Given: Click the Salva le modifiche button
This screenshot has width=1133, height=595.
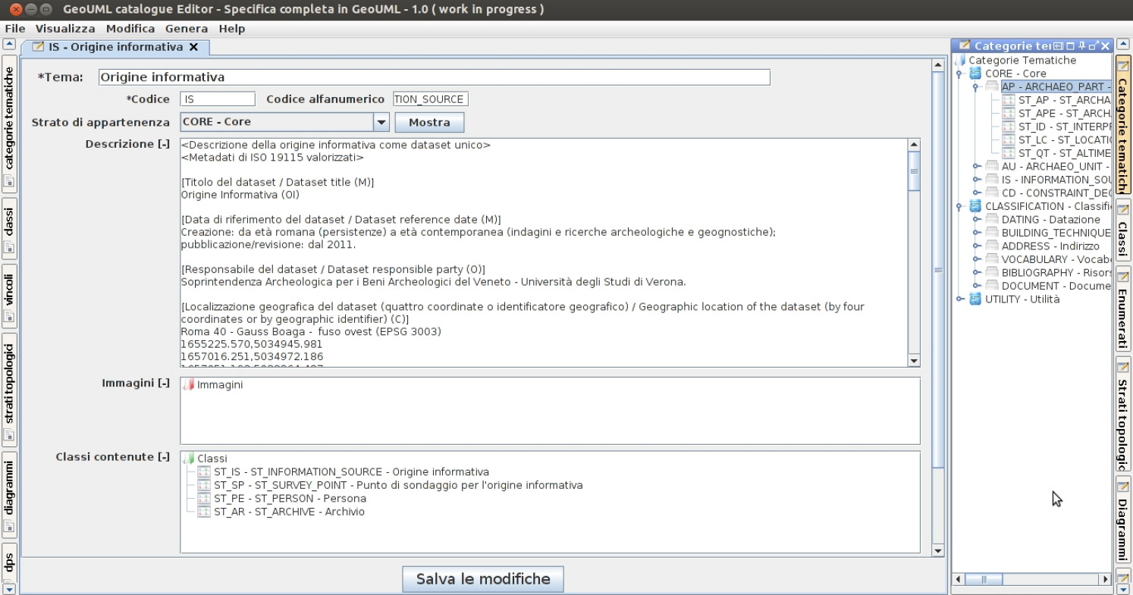Looking at the screenshot, I should click(483, 579).
